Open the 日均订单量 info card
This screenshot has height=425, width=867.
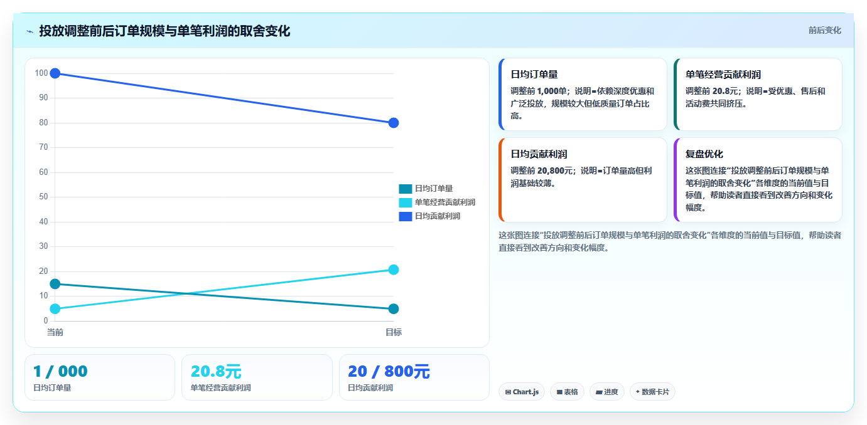(x=583, y=94)
